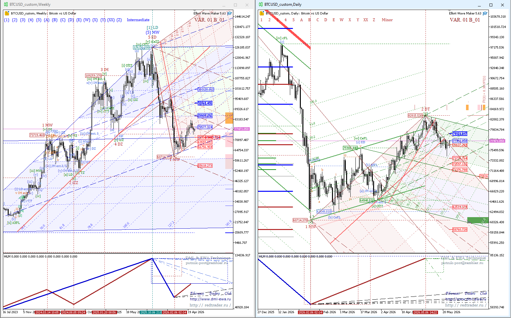Click the gold dollar symbol icon in Weekly chart
This screenshot has width=511, height=318.
point(7,13)
